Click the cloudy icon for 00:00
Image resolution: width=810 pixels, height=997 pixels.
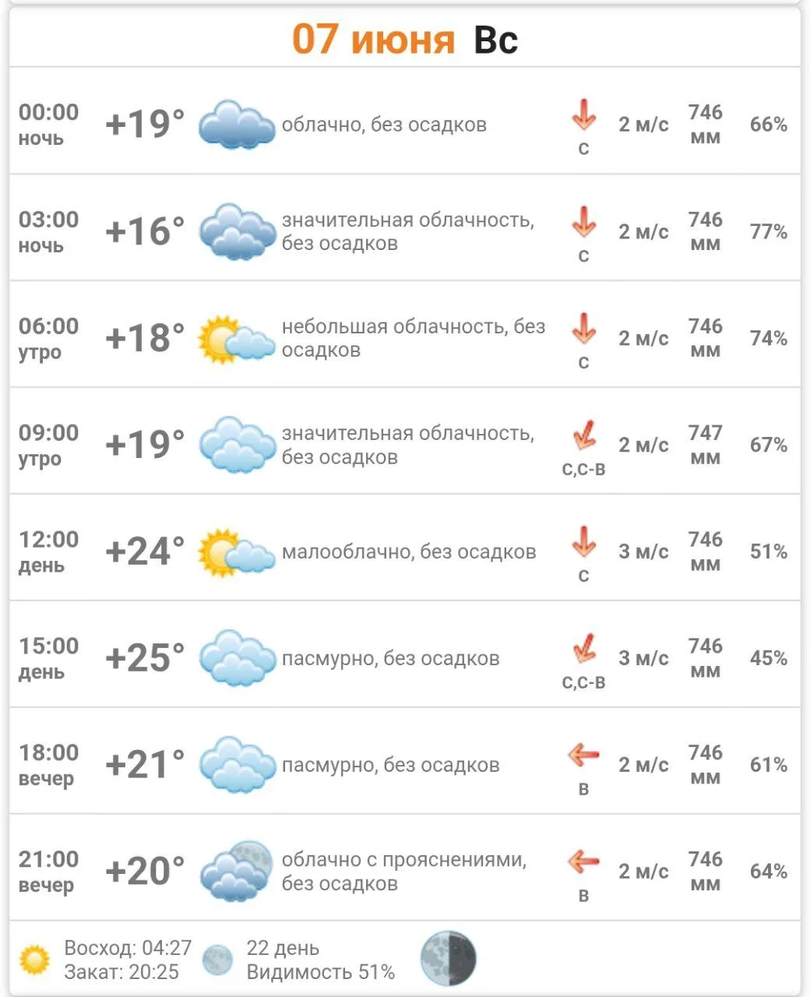coord(237,125)
